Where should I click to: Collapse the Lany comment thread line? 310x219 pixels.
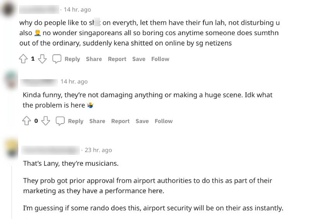click(x=12, y=185)
